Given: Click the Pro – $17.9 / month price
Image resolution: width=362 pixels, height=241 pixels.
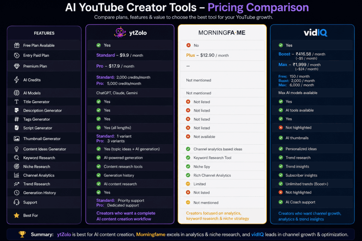Looking at the screenshot, I should (115, 66).
